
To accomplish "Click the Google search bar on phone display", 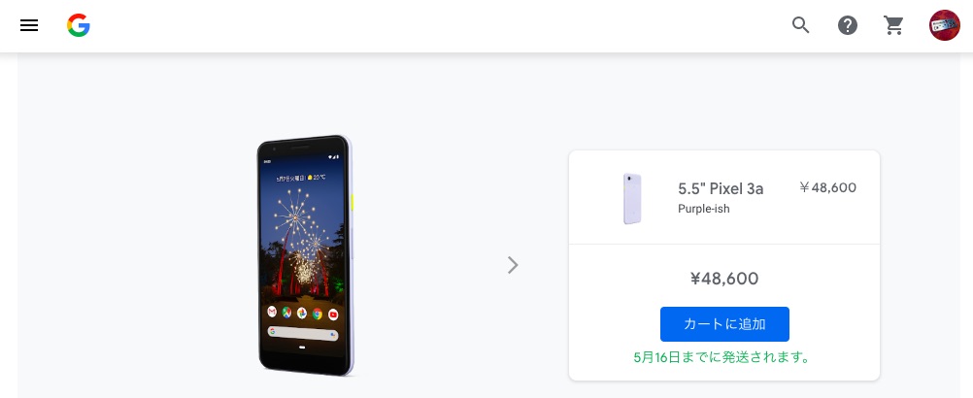I will [x=303, y=332].
